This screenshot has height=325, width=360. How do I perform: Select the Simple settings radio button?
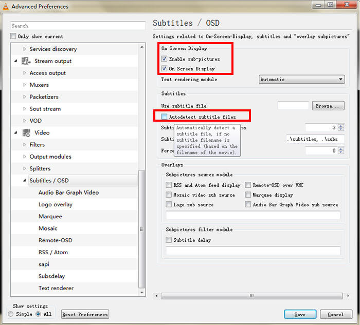tap(11, 314)
